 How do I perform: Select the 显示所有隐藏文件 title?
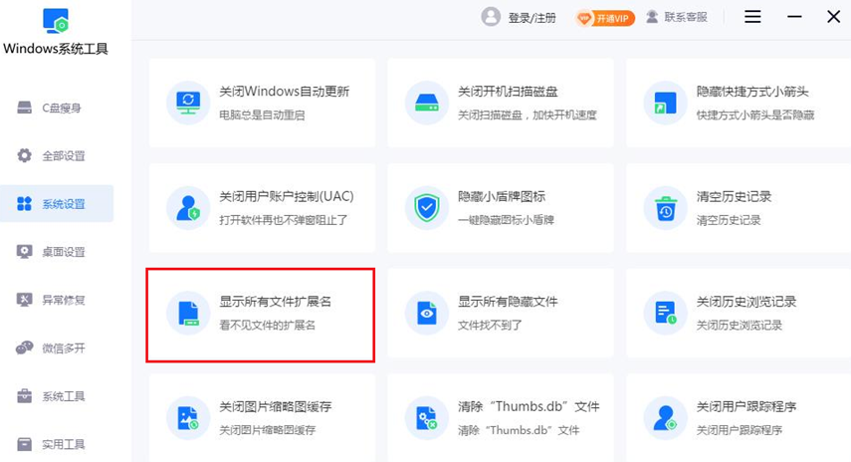click(508, 302)
